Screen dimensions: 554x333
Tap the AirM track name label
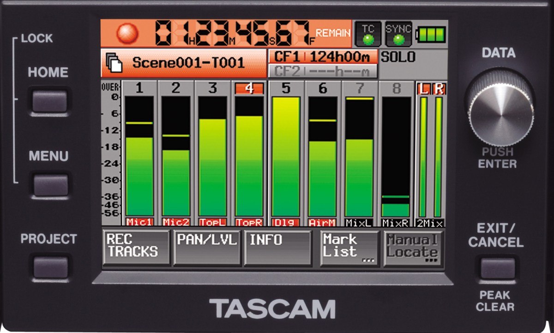323,222
